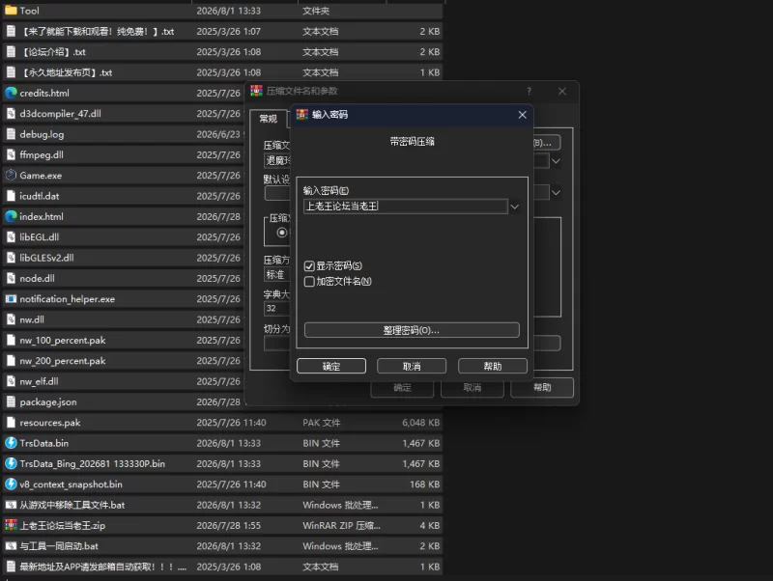Click the icudtl.dat file icon

(11, 196)
